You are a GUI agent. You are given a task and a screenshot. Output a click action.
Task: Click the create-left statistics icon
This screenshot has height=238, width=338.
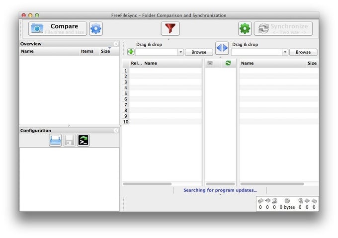point(260,201)
